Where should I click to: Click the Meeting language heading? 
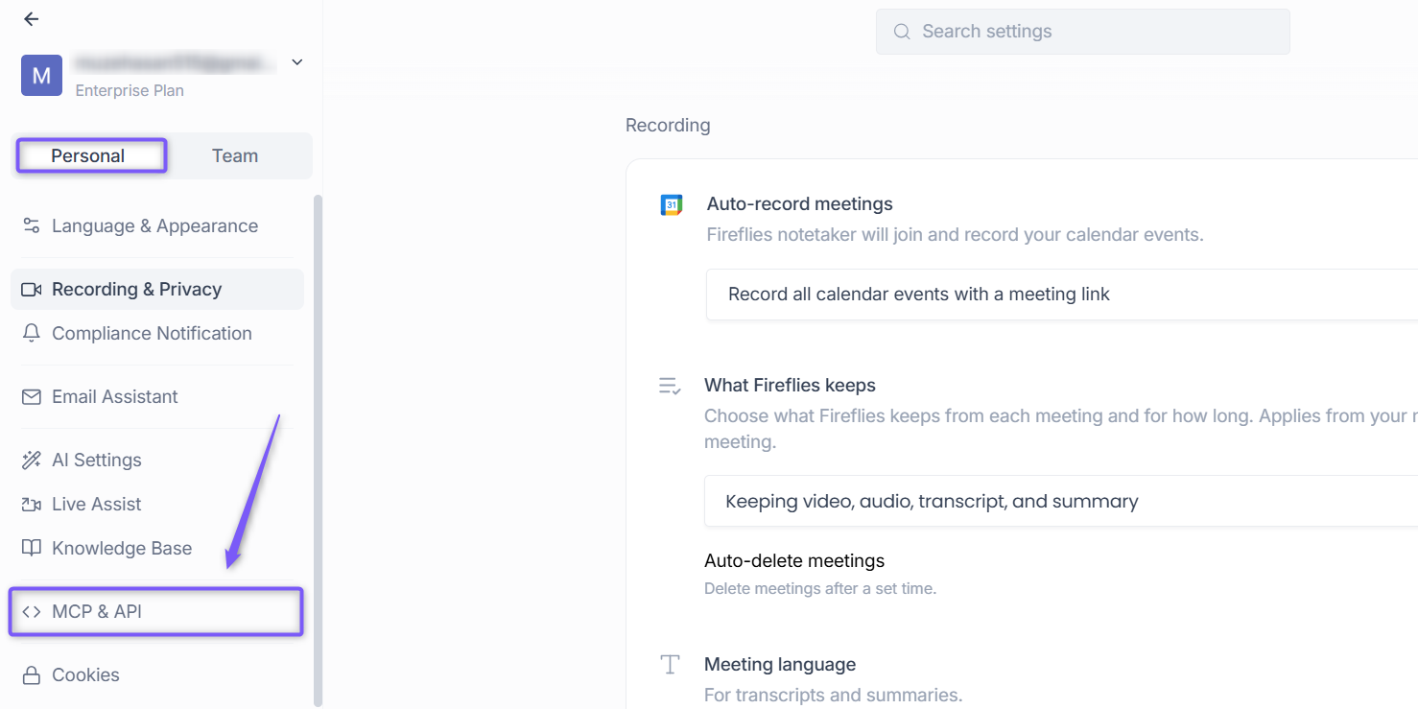pos(780,664)
